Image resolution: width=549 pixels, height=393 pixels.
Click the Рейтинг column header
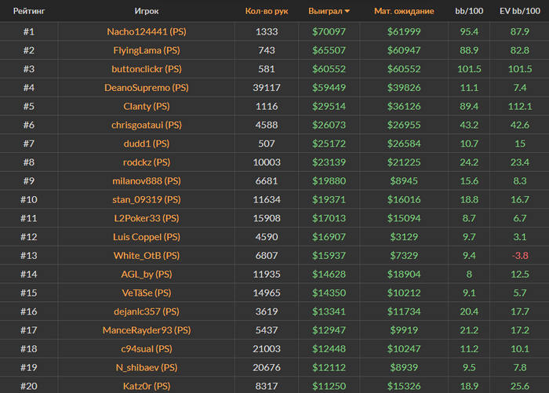click(x=28, y=12)
